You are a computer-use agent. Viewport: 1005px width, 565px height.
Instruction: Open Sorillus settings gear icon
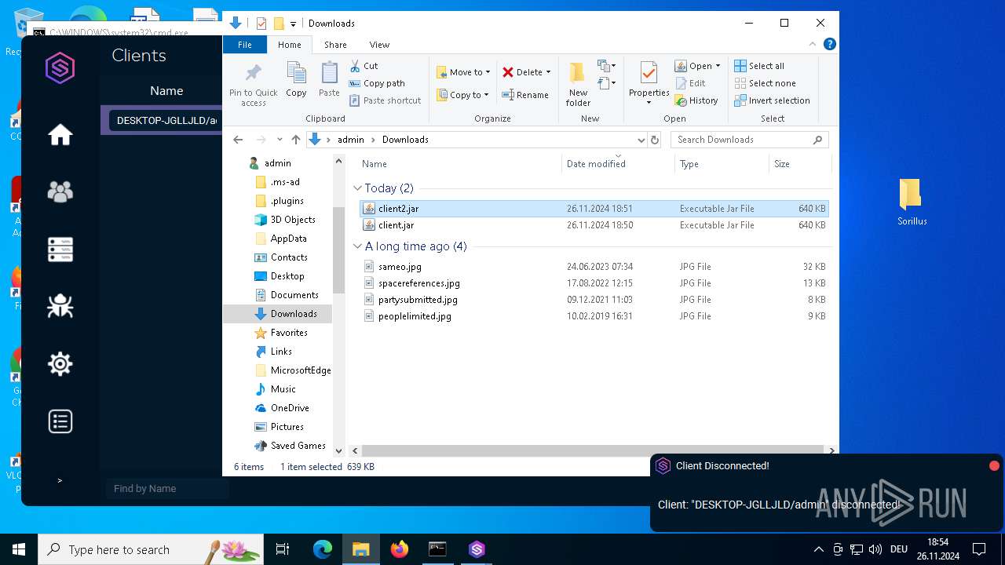[60, 364]
